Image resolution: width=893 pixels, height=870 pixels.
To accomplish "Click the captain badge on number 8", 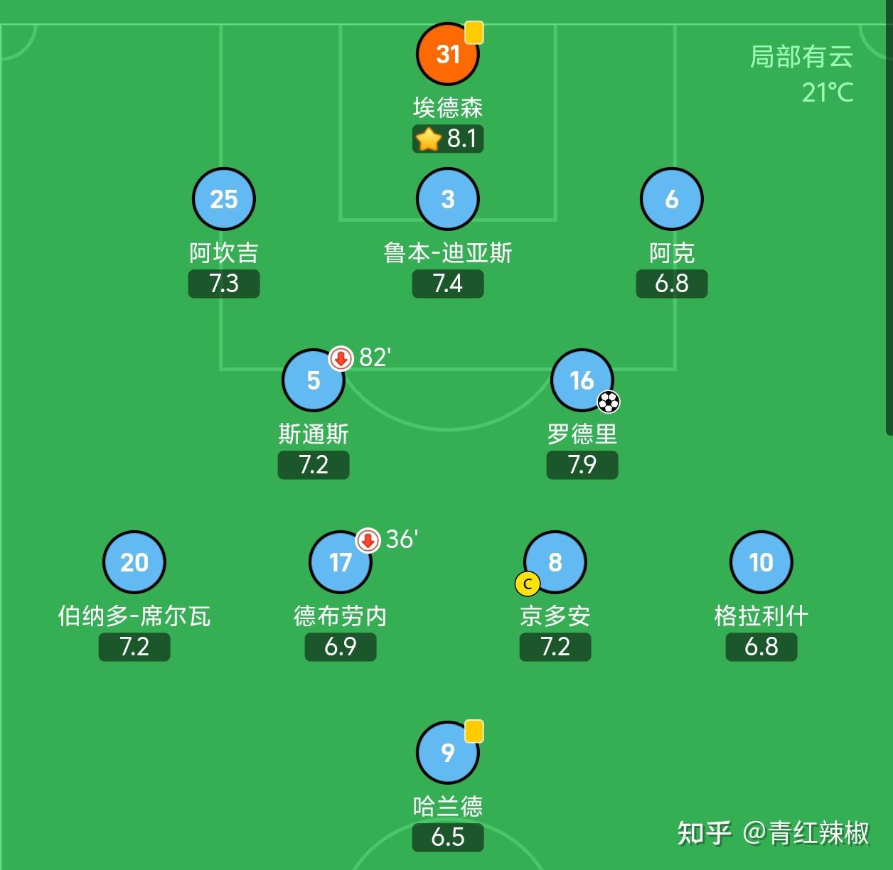I will coord(528,584).
